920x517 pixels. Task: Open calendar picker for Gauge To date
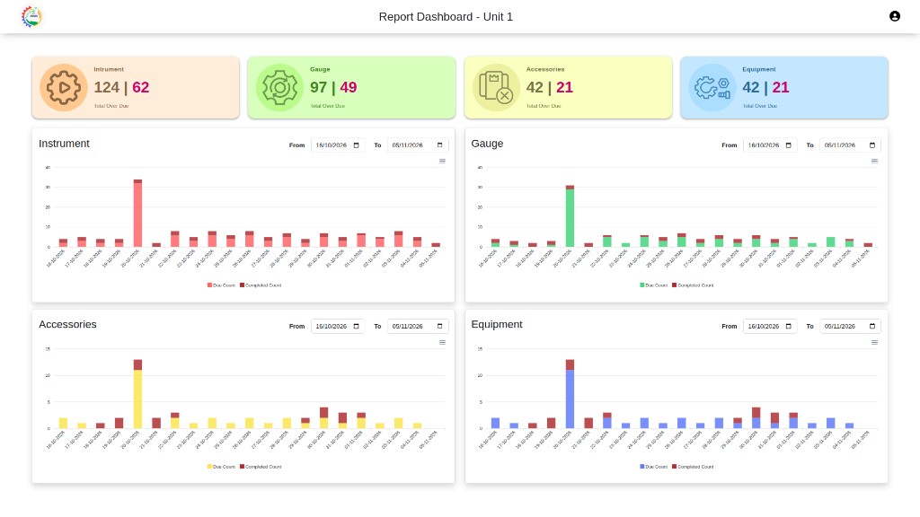coord(871,145)
